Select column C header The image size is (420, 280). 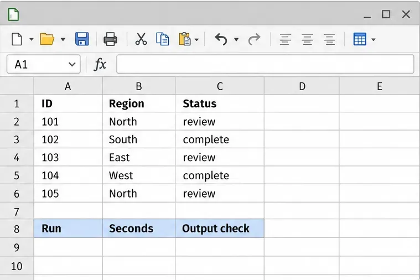tap(220, 86)
